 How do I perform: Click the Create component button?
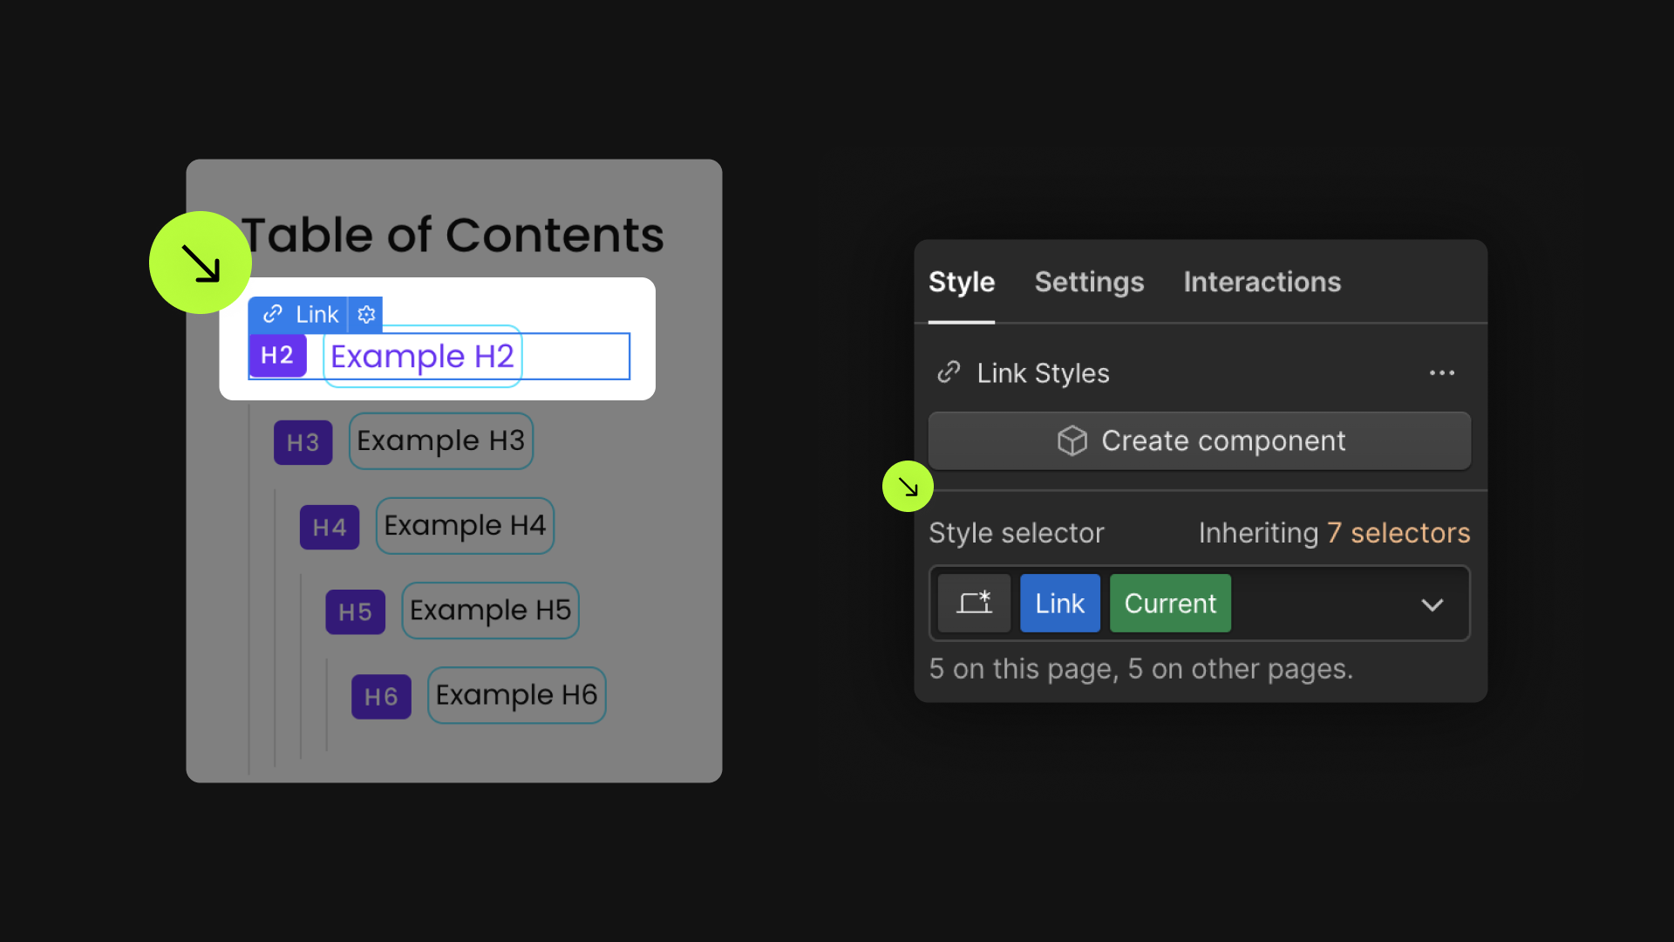[1200, 440]
